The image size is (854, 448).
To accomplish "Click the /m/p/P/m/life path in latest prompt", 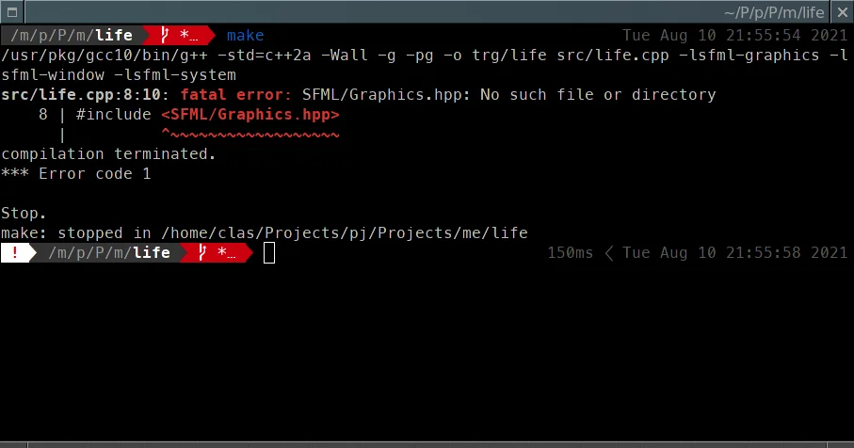I will (108, 252).
